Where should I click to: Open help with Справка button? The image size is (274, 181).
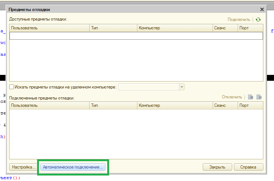[x=248, y=167]
